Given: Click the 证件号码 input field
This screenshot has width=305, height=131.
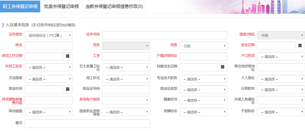Looking at the screenshot, I should (x=165, y=35).
